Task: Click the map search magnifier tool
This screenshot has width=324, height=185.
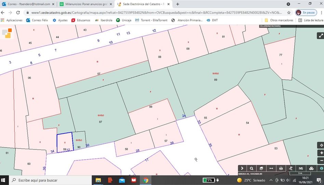Action: (252, 168)
